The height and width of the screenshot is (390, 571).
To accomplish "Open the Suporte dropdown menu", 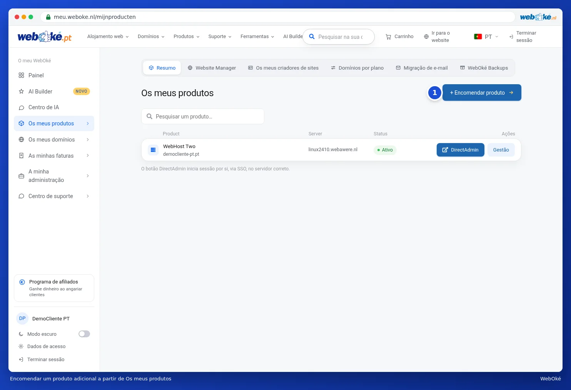I will [x=220, y=37].
